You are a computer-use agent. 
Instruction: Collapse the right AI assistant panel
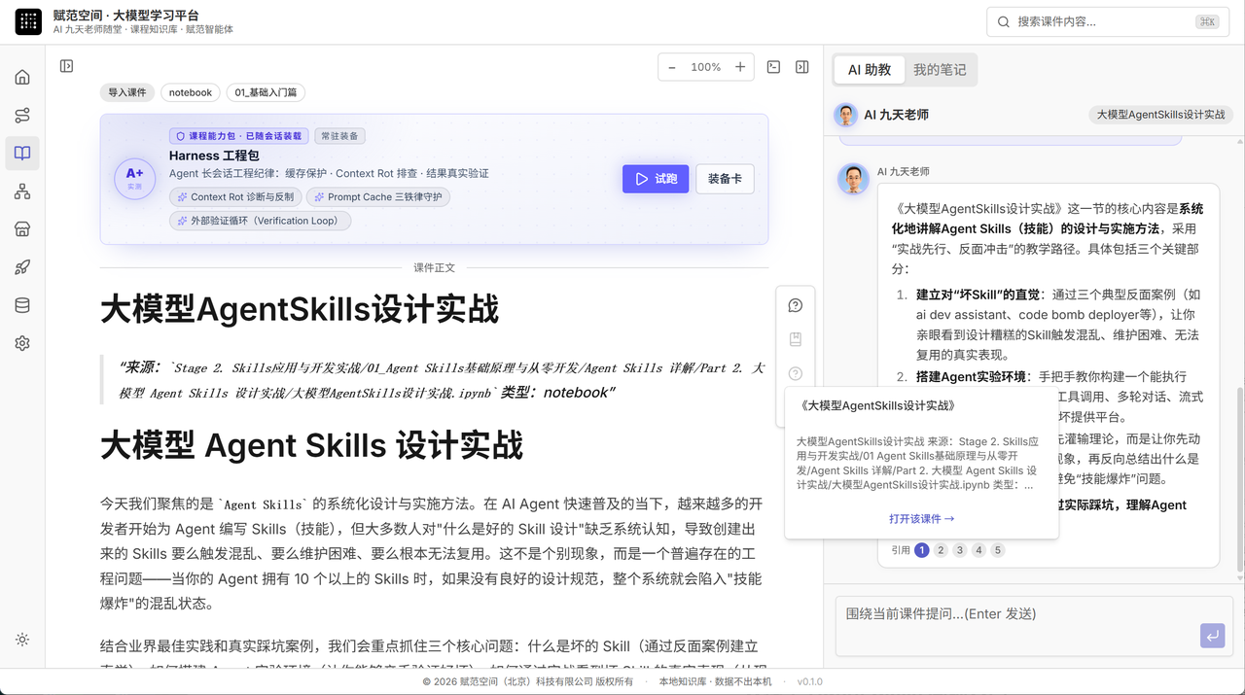(801, 67)
